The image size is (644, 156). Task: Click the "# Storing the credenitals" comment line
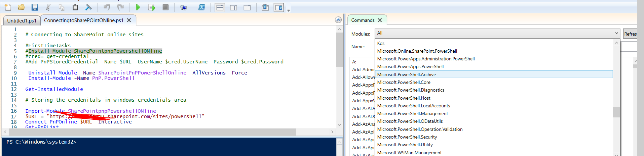click(x=106, y=100)
